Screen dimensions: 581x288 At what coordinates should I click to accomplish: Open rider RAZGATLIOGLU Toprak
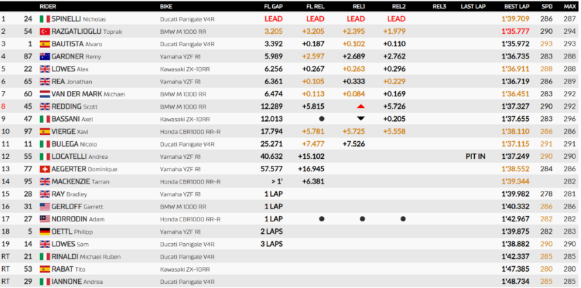point(86,31)
